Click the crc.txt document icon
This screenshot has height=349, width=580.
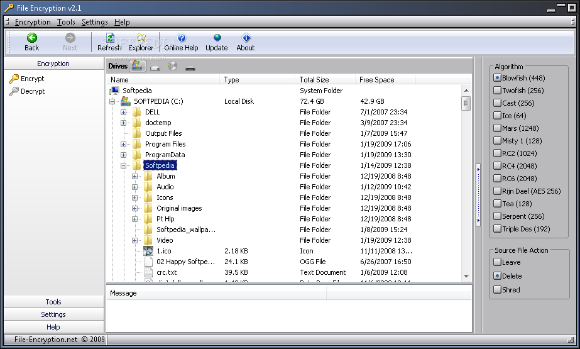pos(148,272)
